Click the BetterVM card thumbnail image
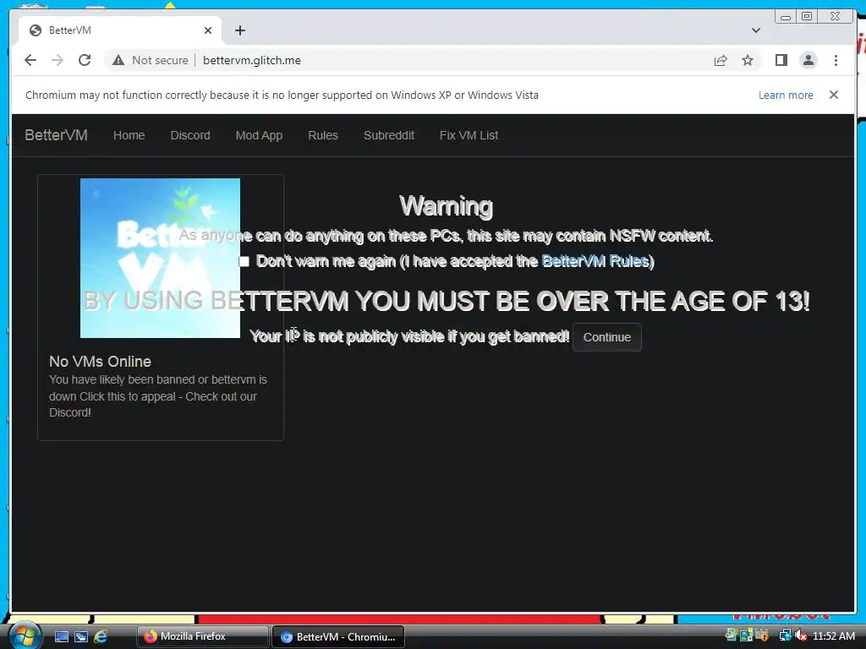The height and width of the screenshot is (649, 866). 160,258
